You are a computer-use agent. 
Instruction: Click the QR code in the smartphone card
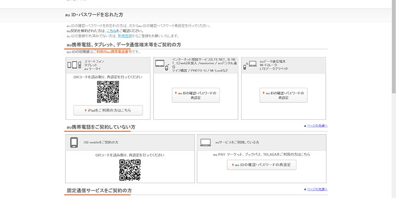(x=108, y=92)
